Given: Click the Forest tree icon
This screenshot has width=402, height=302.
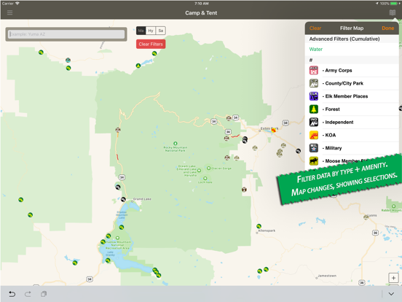Looking at the screenshot, I should coord(314,109).
